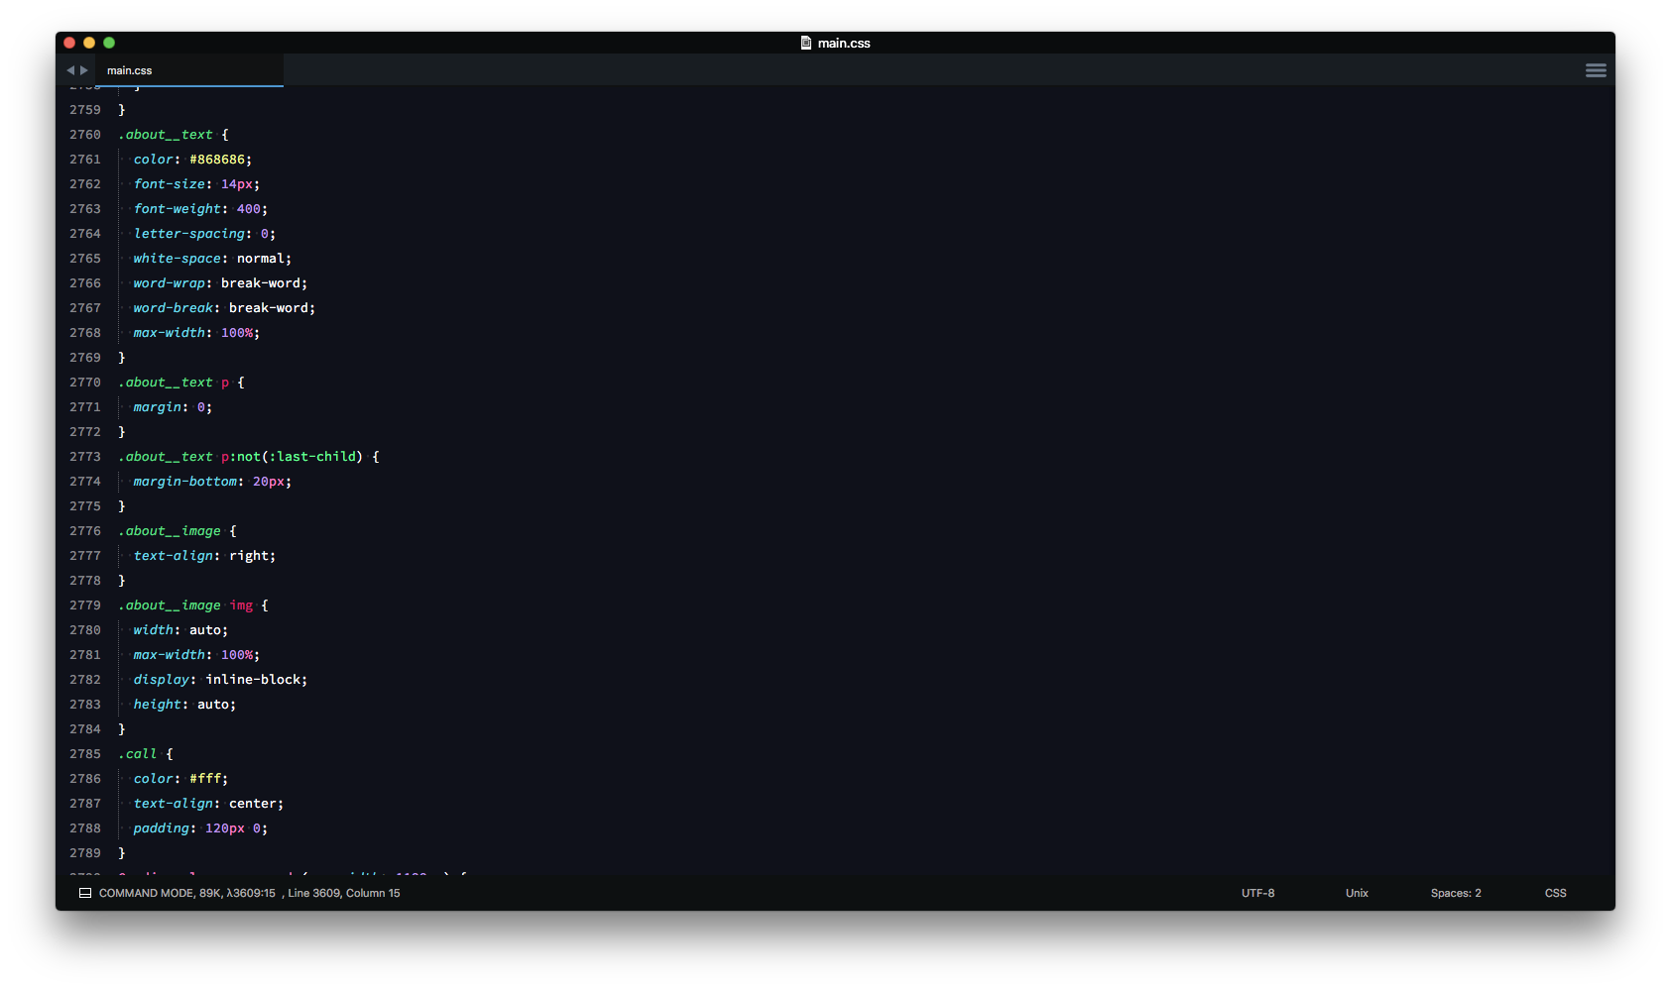
Task: Click the Line 3609, Column 15 status
Action: (x=344, y=893)
